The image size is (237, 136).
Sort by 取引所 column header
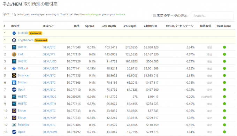click(15, 26)
